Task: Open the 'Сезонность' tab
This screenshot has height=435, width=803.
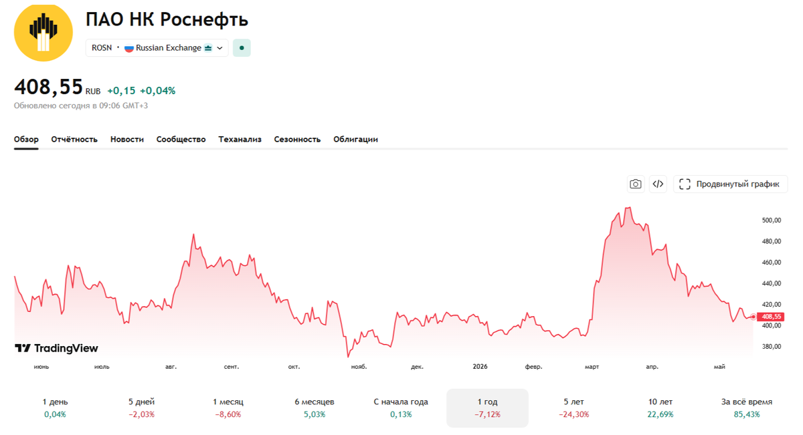Action: point(297,139)
